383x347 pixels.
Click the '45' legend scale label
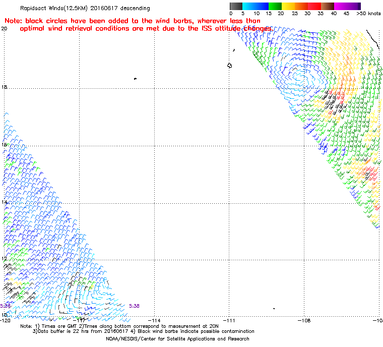[346, 14]
